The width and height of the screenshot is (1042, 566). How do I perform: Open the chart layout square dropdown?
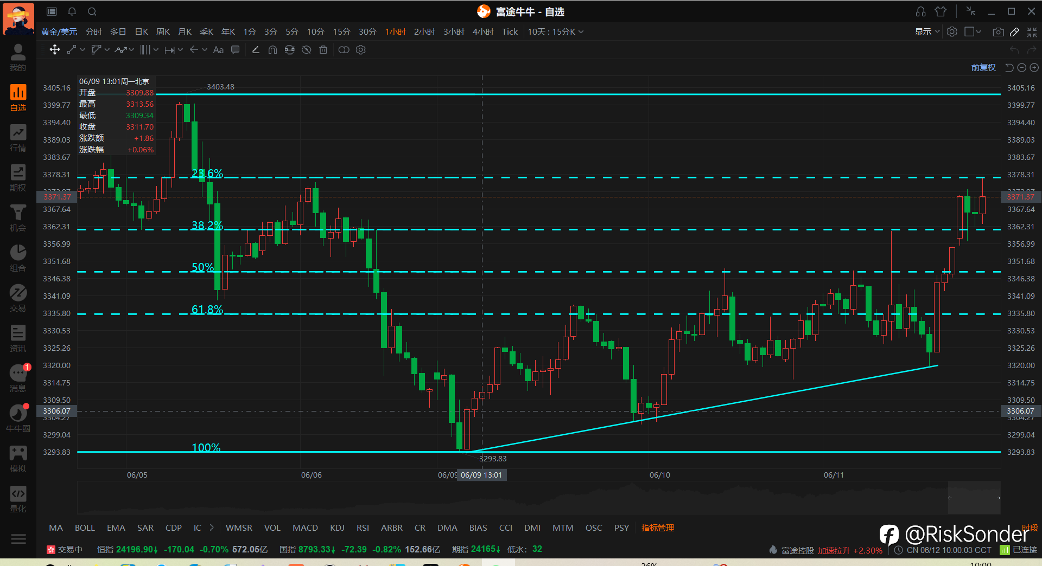coord(973,32)
